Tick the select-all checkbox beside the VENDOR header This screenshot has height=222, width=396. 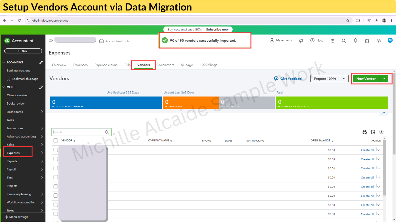pyautogui.click(x=56, y=141)
